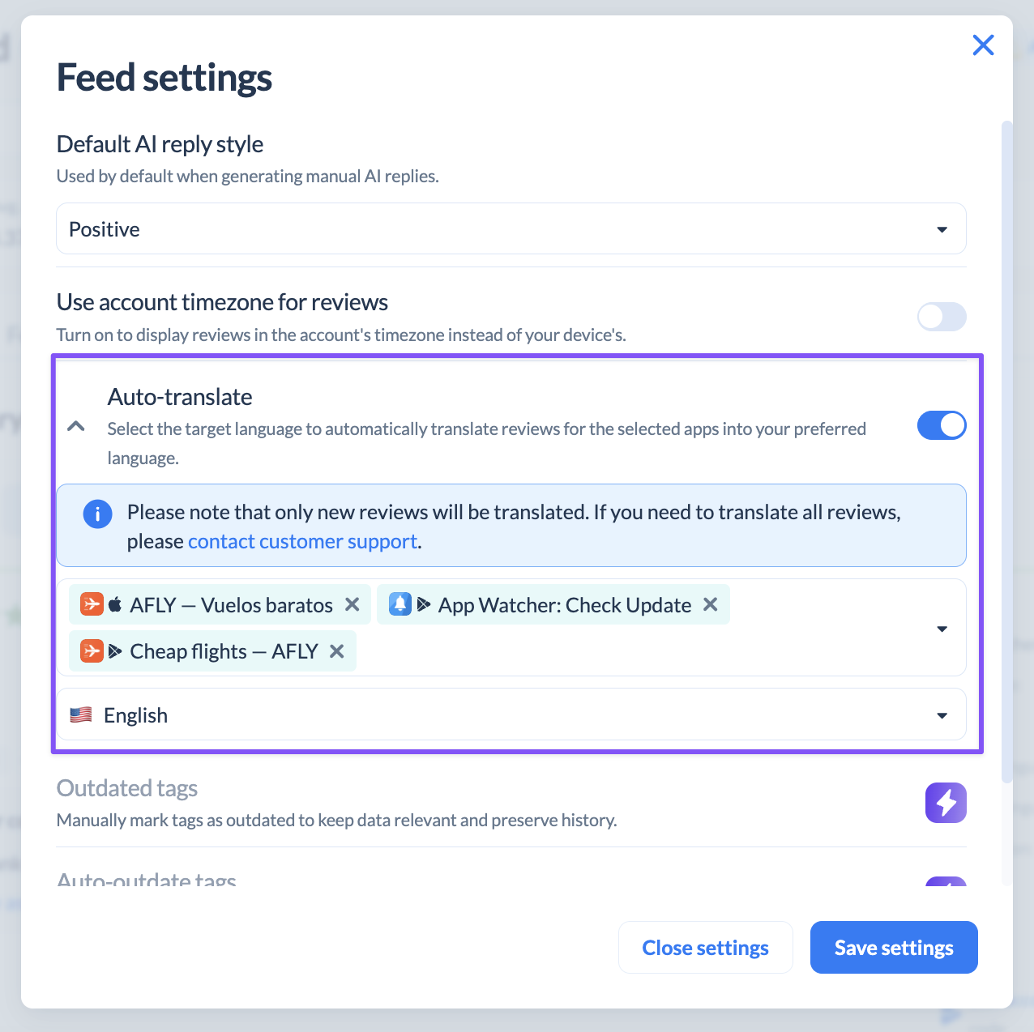This screenshot has width=1034, height=1032.
Task: Click the App Watcher bell app icon
Action: coord(400,604)
